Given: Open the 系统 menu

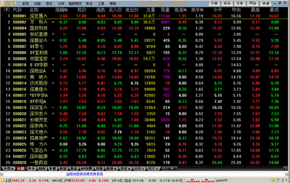Looking at the screenshot, I should click(x=25, y=3).
